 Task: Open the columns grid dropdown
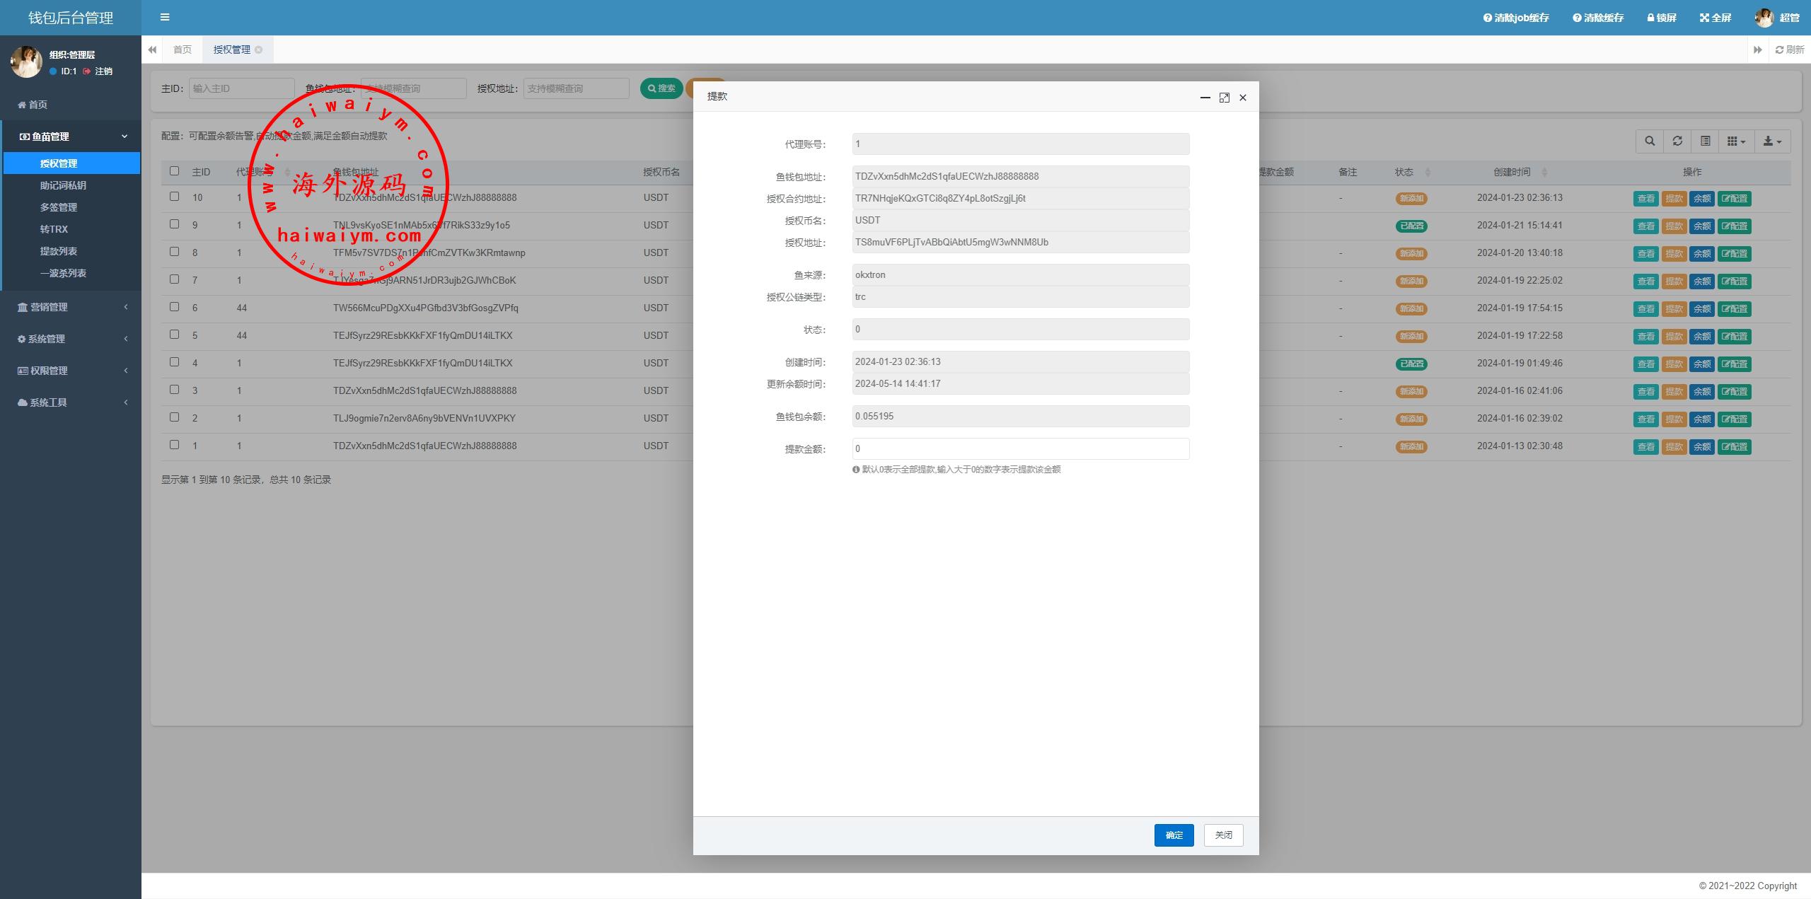[x=1736, y=141]
